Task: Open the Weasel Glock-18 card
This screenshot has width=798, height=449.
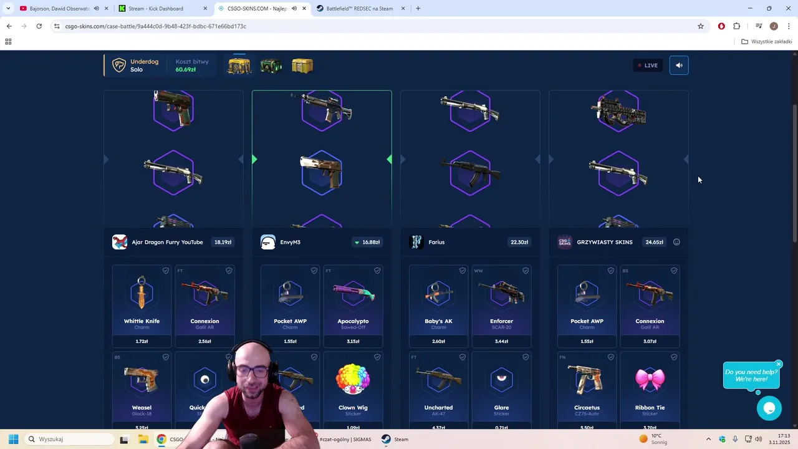Action: point(142,390)
